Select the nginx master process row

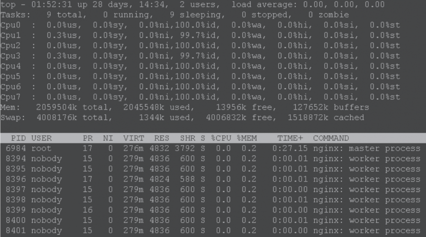tap(213, 149)
